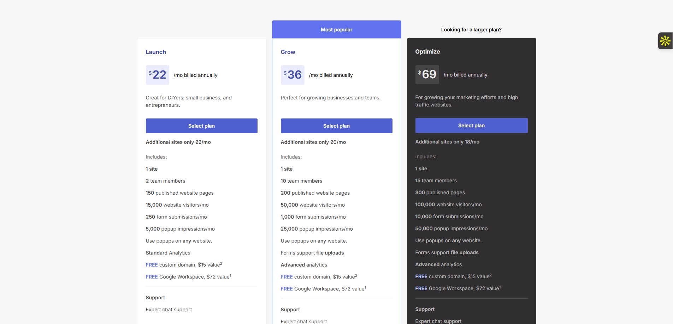The width and height of the screenshot is (673, 324).
Task: Click Select plan for Optimize
Action: pos(471,126)
